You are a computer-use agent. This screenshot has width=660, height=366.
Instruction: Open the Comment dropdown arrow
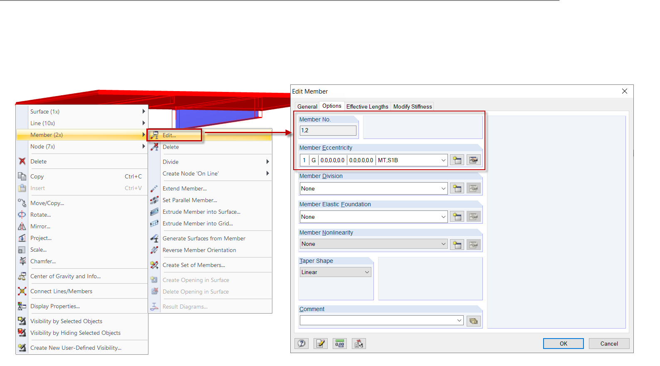459,320
